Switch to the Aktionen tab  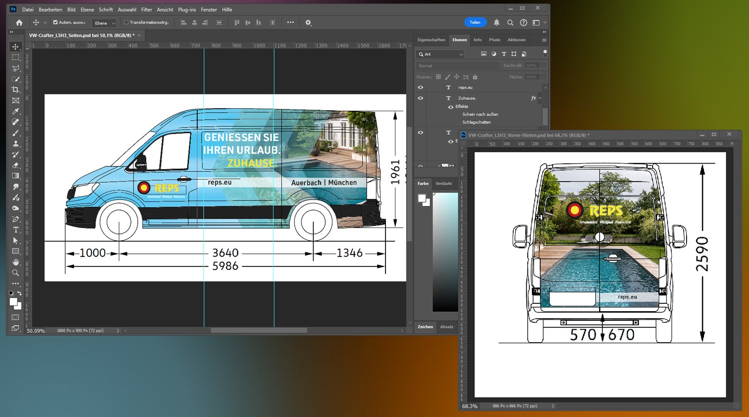(517, 40)
